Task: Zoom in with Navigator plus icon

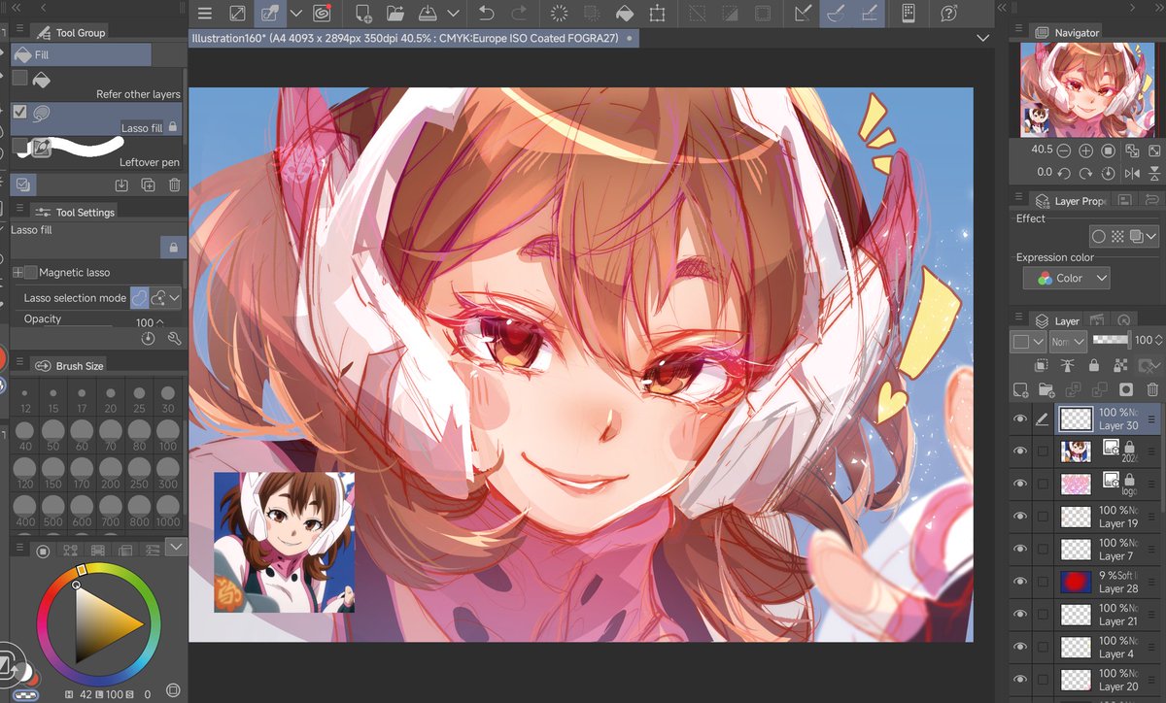Action: click(1085, 151)
